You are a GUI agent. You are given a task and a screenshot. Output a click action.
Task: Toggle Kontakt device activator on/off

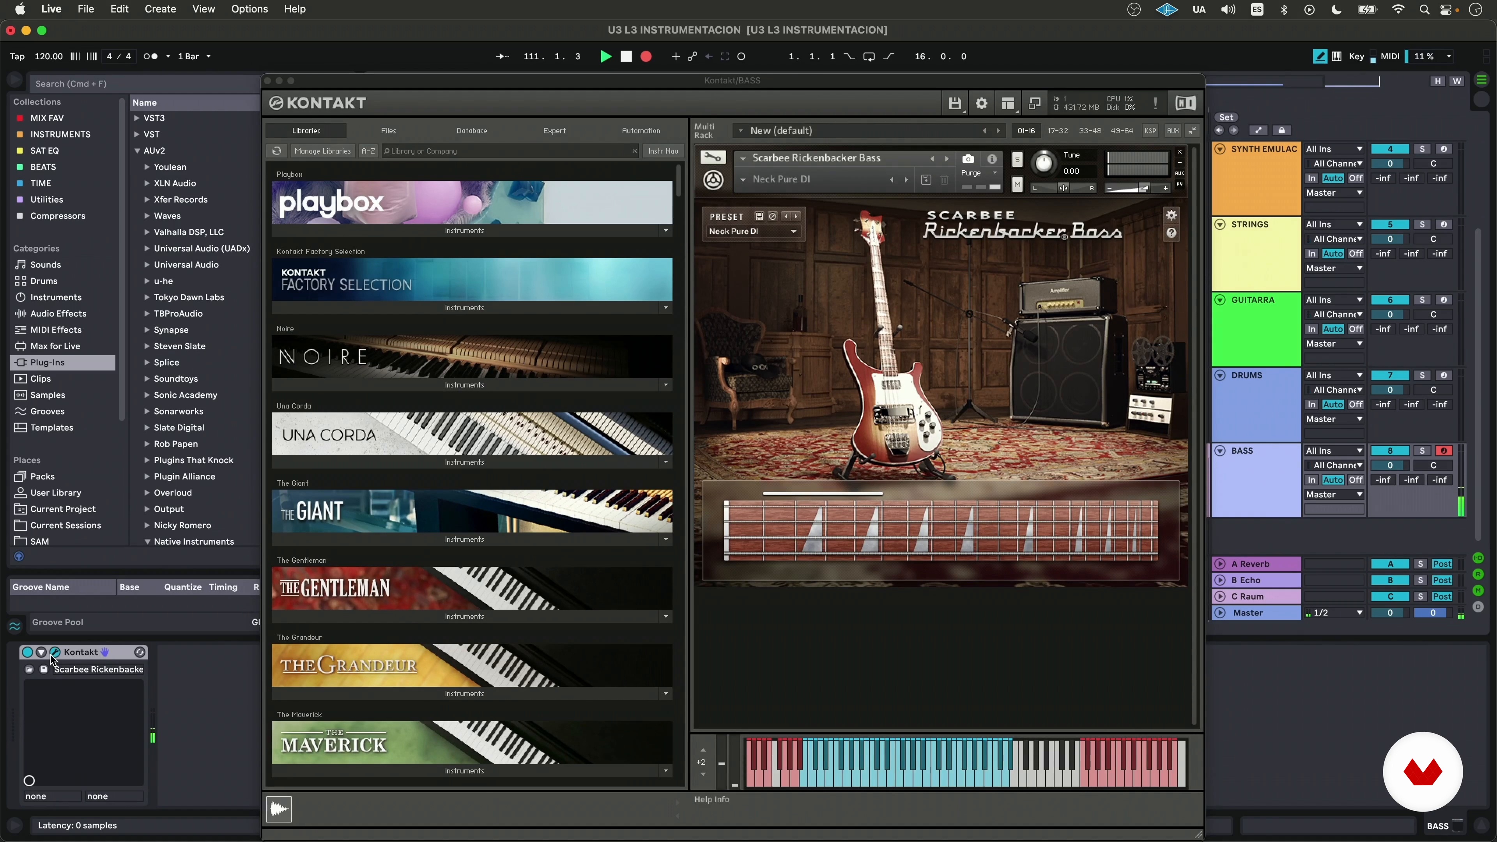click(x=27, y=652)
